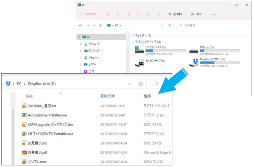Click date 2019/08/01 9:02 cell
This screenshot has height=167, width=253.
pos(112,106)
